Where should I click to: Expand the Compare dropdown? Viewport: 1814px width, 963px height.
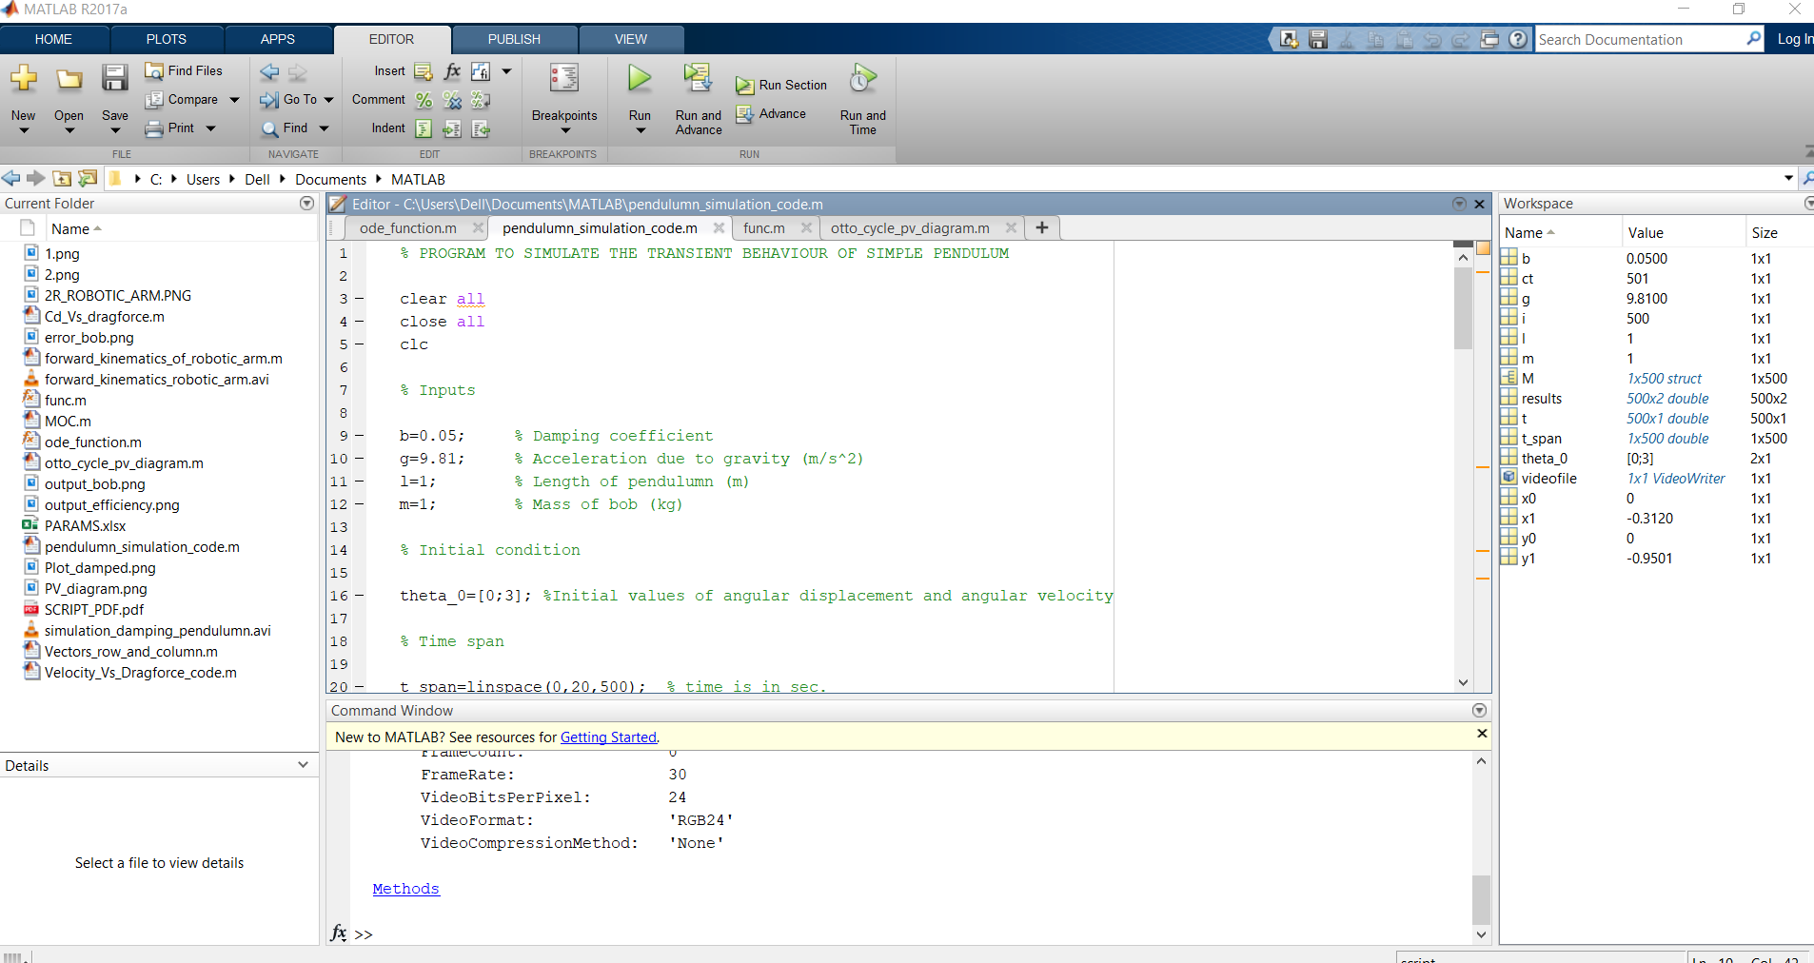pos(234,100)
